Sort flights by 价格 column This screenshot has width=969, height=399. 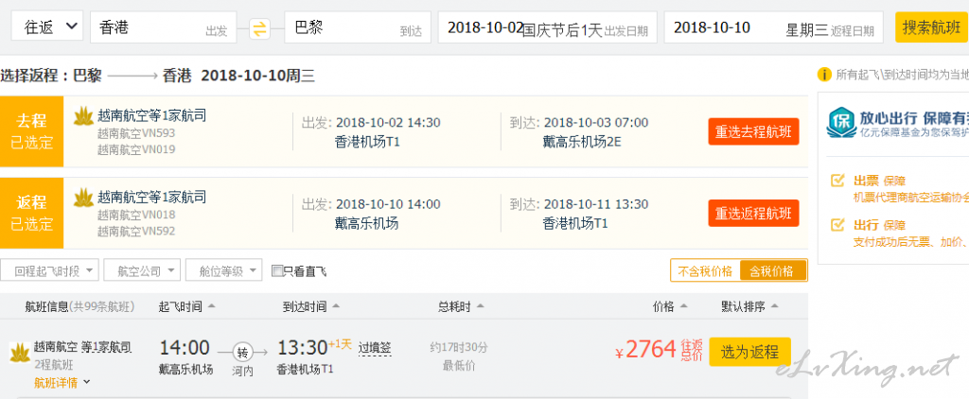click(671, 306)
